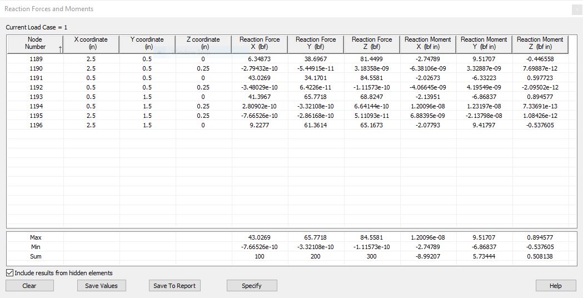Open the Specify button
Image resolution: width=583 pixels, height=298 pixels.
point(251,286)
